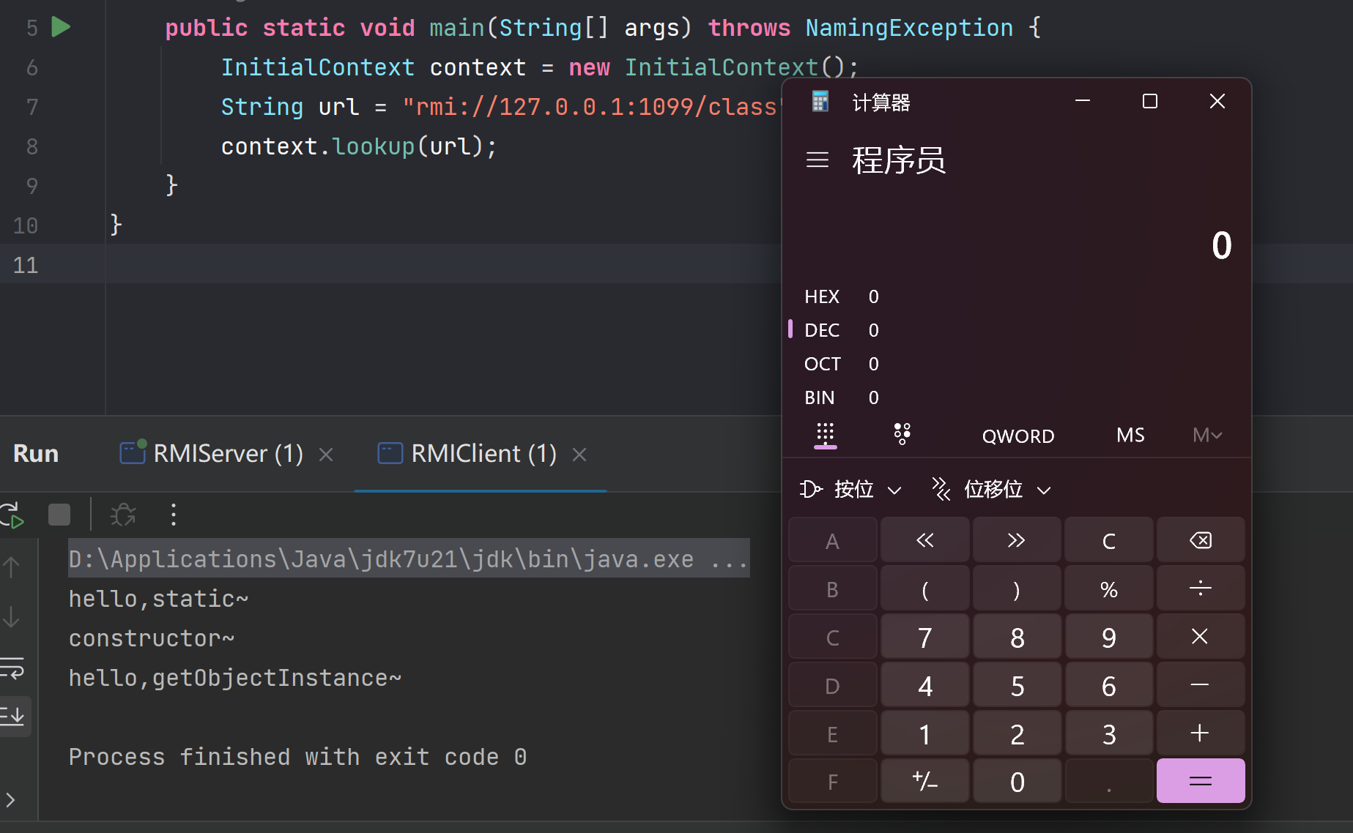This screenshot has height=833, width=1353.
Task: Close the RMIClient (1) tab
Action: tap(579, 455)
